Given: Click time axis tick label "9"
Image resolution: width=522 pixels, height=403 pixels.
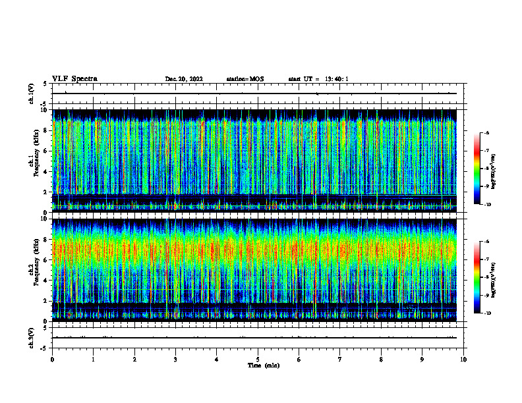Looking at the screenshot, I should 422,360.
